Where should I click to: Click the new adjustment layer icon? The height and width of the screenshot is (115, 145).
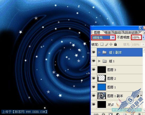click(118, 114)
